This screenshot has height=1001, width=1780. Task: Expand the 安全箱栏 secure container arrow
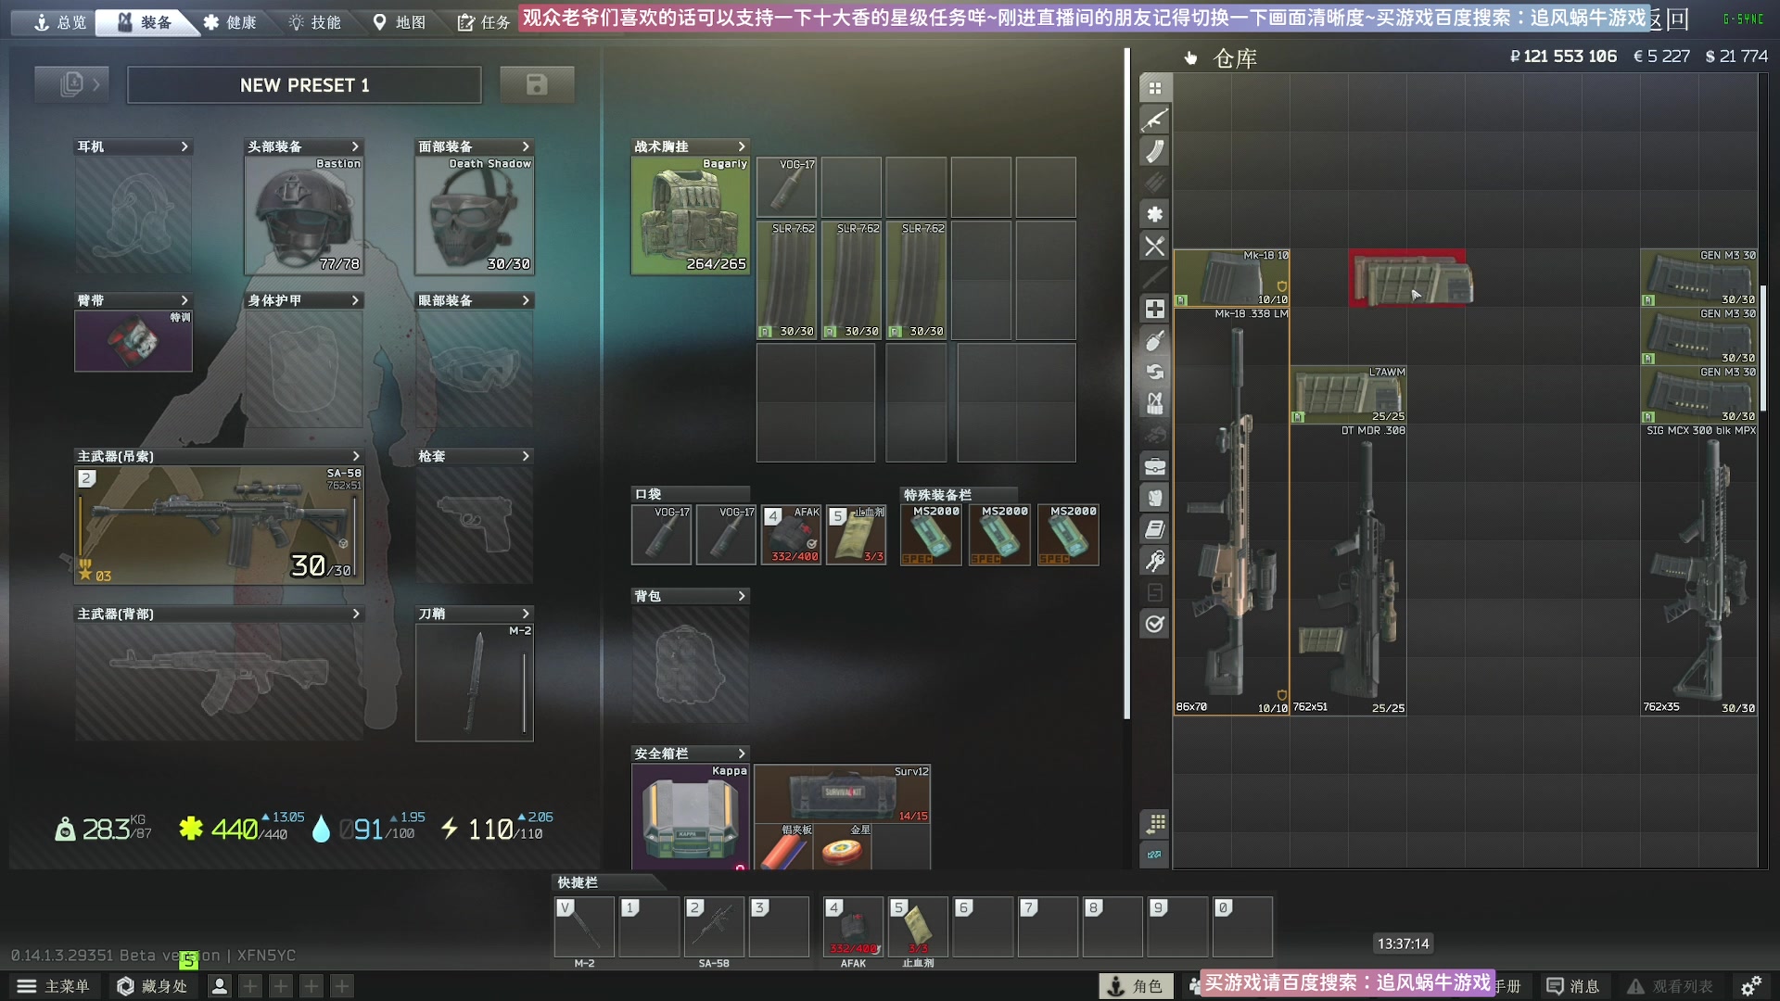point(742,754)
